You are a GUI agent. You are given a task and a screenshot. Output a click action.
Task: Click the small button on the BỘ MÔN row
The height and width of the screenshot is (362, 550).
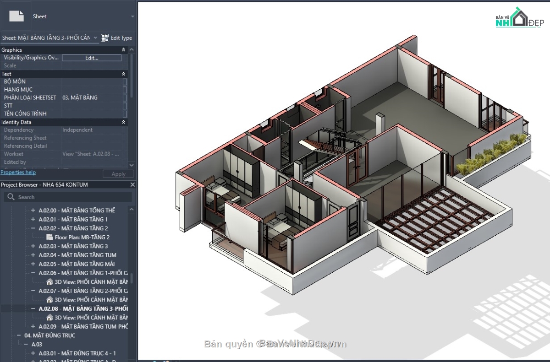coord(125,81)
